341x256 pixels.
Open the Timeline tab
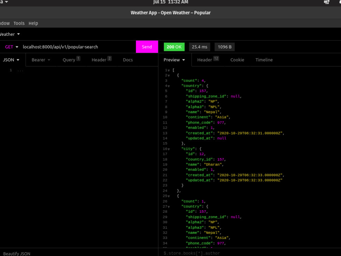(x=264, y=60)
